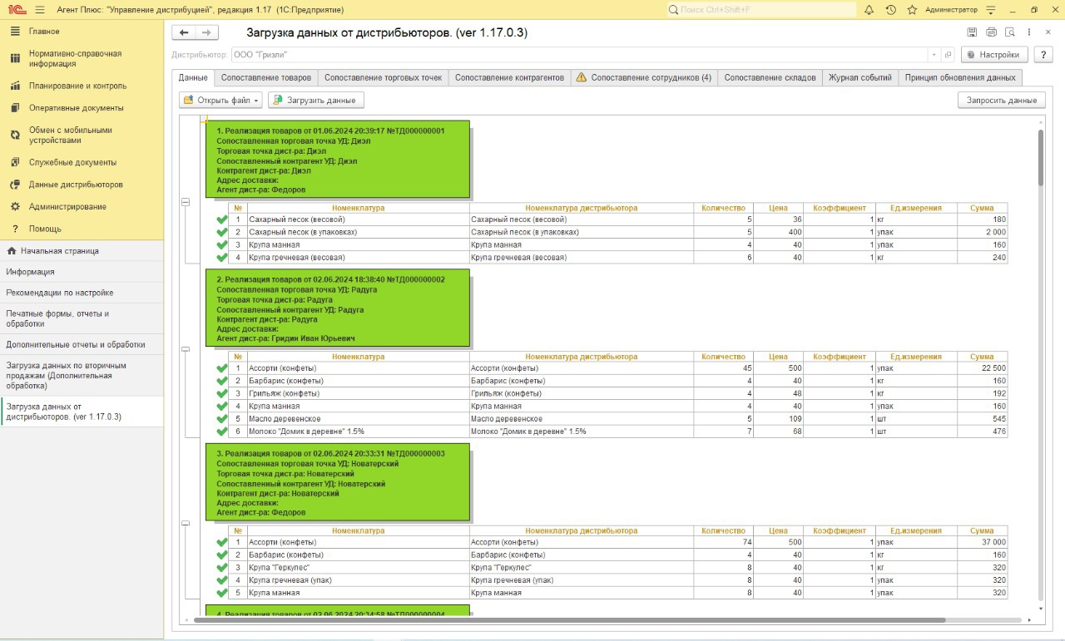Open the Журнал событий tab

point(859,77)
